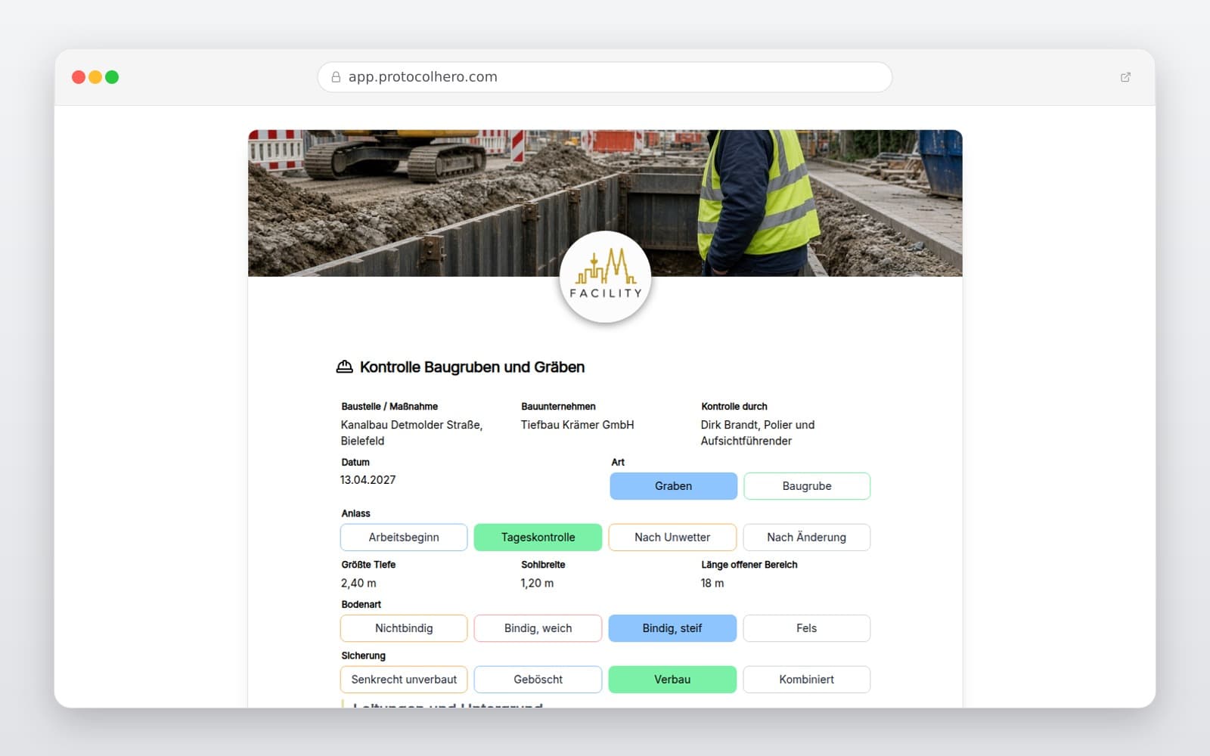
Task: Choose Arbeitsbeginn as Anlass
Action: coord(404,538)
